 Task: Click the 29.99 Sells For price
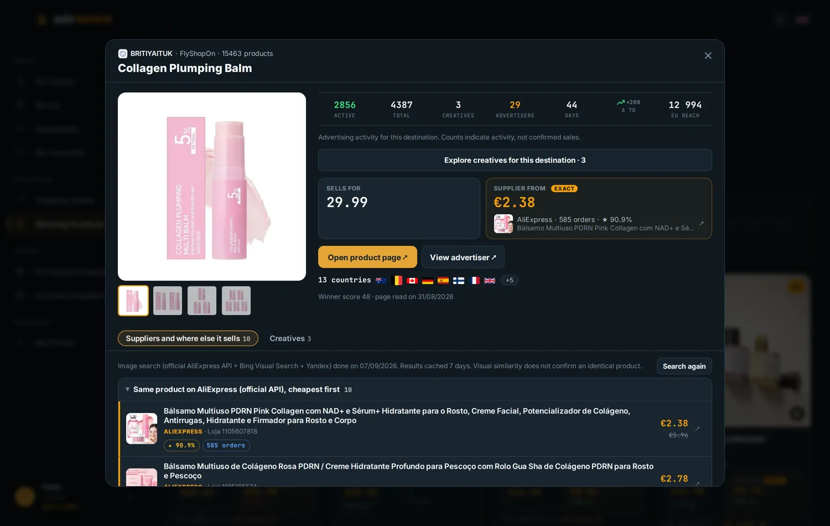(x=347, y=203)
